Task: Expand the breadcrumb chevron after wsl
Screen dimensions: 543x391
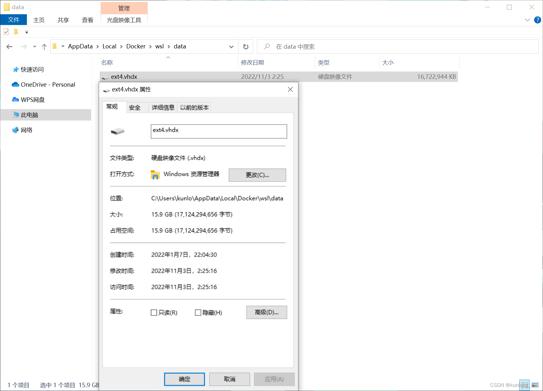Action: pyautogui.click(x=168, y=46)
